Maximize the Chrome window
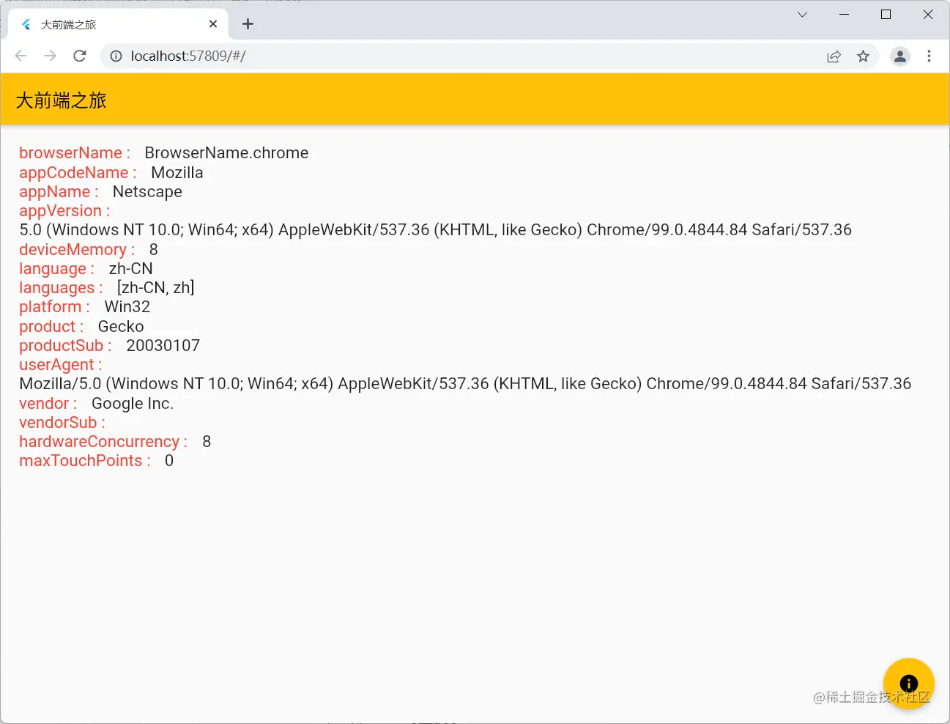 tap(886, 15)
